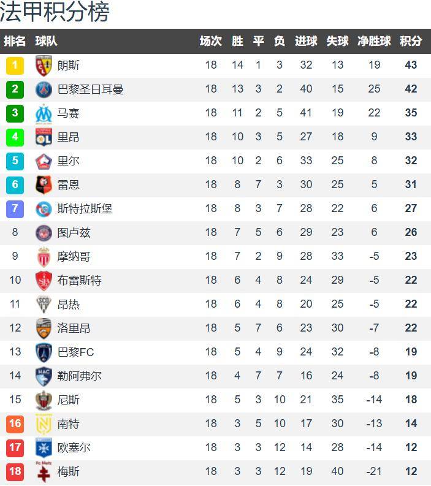Click the Metz club crest

[44, 471]
